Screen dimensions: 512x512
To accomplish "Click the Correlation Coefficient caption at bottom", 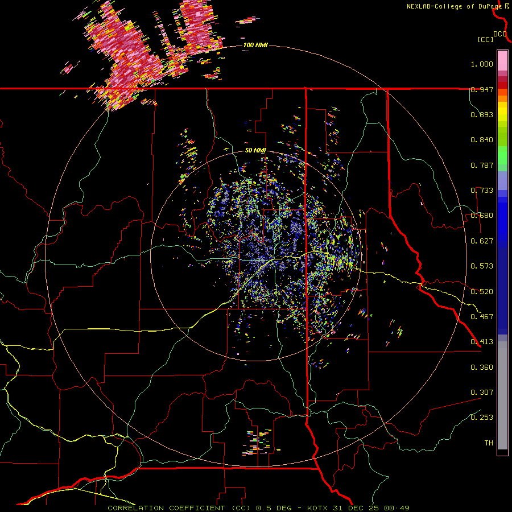I will tap(258, 508).
